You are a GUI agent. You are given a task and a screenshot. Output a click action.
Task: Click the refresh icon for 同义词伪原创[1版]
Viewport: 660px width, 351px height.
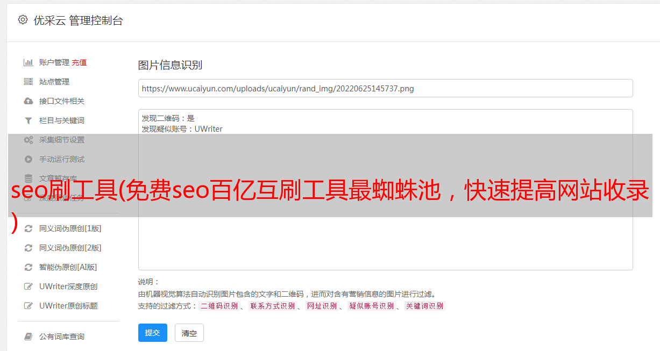pyautogui.click(x=29, y=228)
